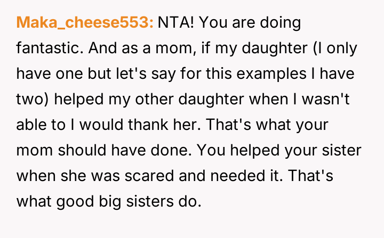Image resolution: width=384 pixels, height=238 pixels.
Task: Click the word "two)" in the comment
Action: click(33, 98)
